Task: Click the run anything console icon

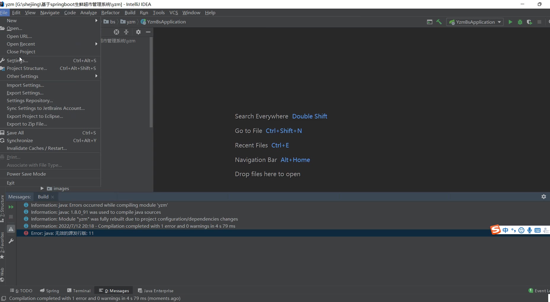Action: tap(429, 22)
